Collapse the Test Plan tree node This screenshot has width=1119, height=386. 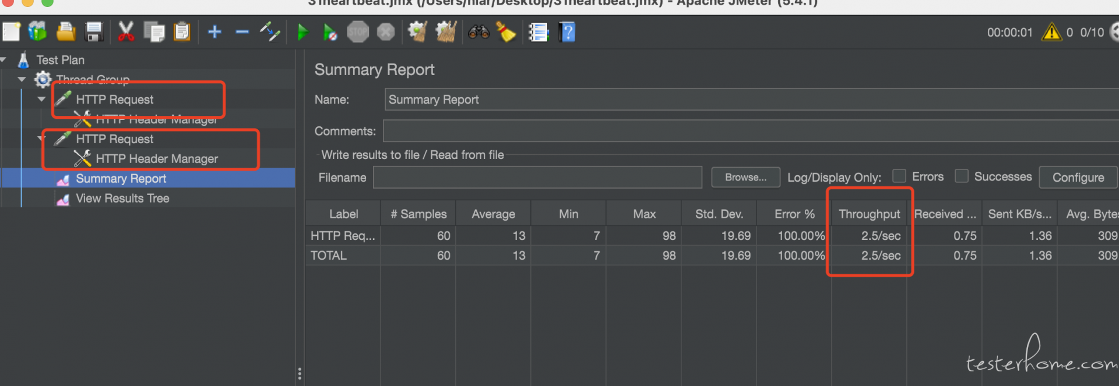3,60
